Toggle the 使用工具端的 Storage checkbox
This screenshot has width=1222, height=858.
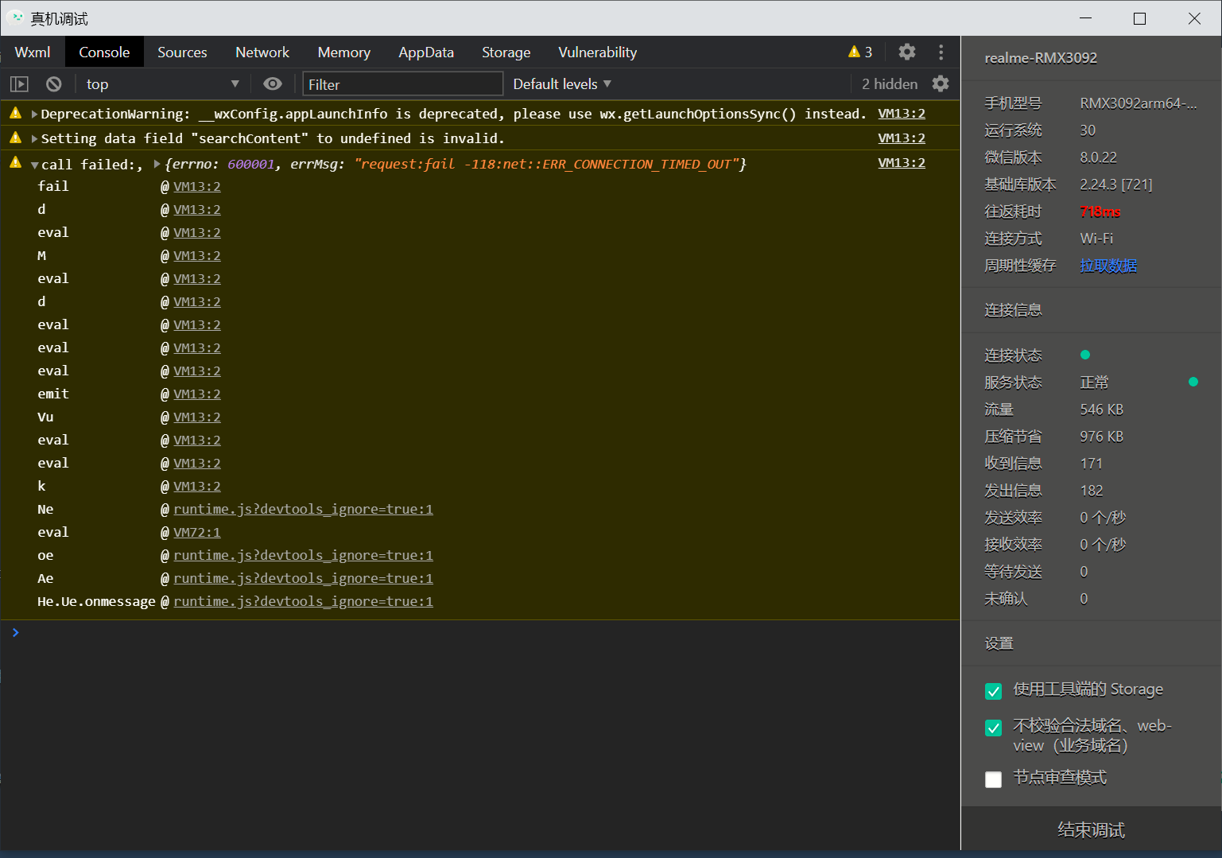[x=993, y=691]
